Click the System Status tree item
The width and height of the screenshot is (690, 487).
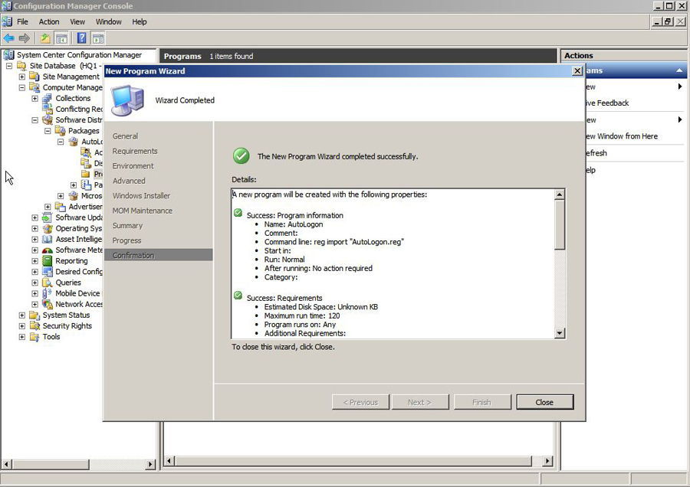click(x=66, y=315)
